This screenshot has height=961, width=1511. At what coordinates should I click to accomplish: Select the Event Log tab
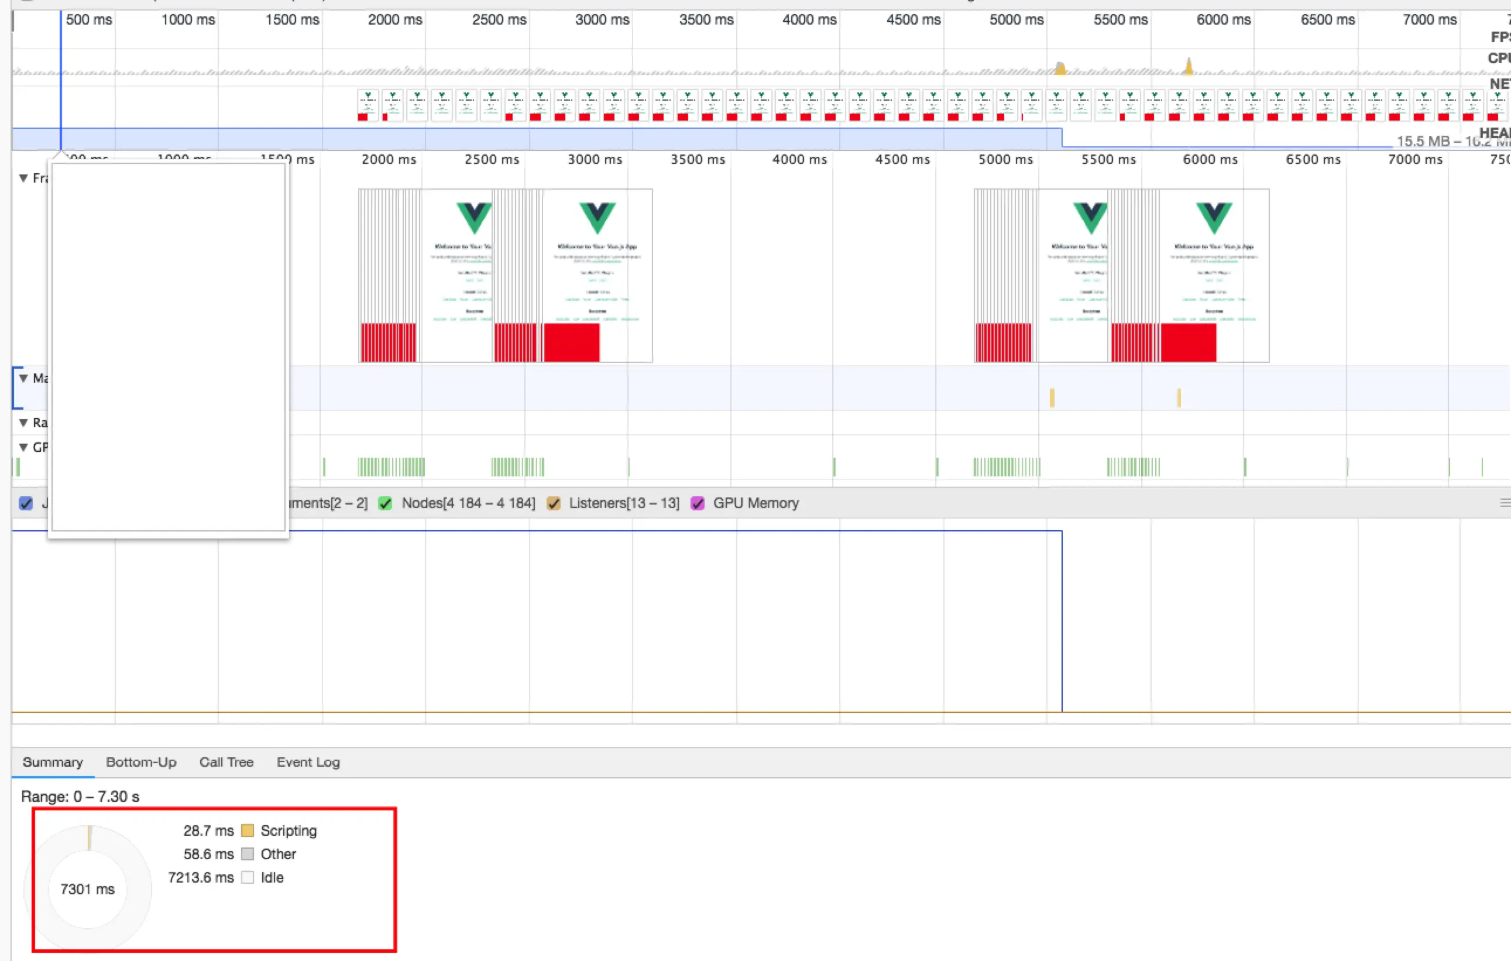point(307,762)
